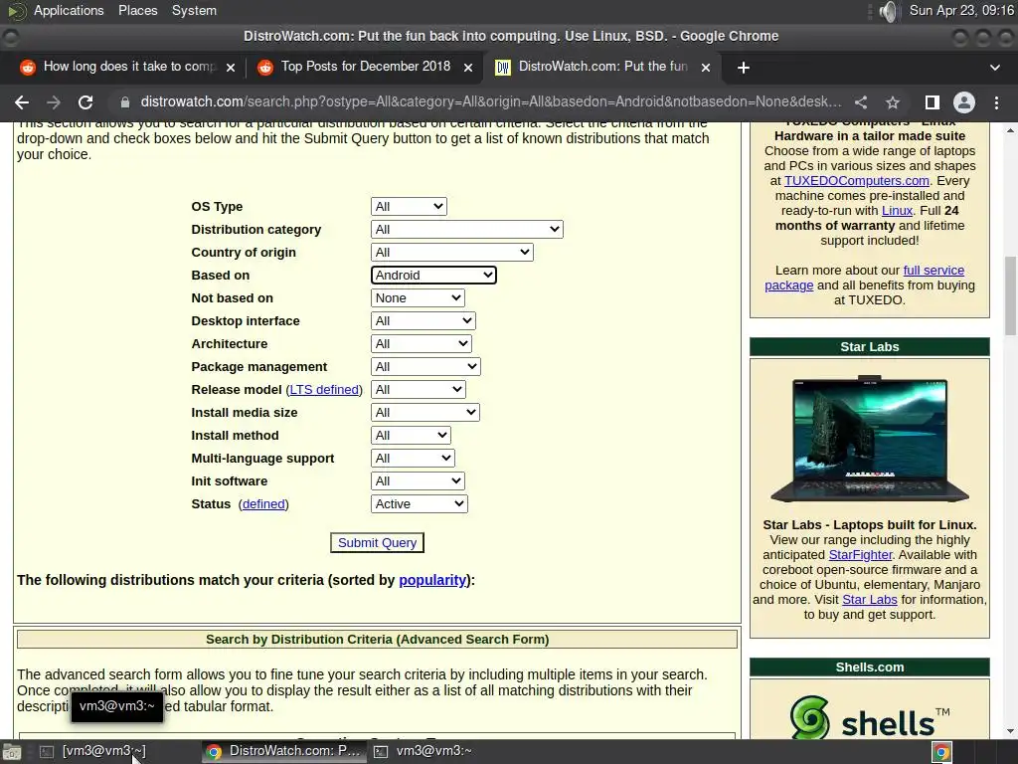This screenshot has height=764, width=1018.
Task: Open the Status 'defined' link
Action: [x=263, y=504]
